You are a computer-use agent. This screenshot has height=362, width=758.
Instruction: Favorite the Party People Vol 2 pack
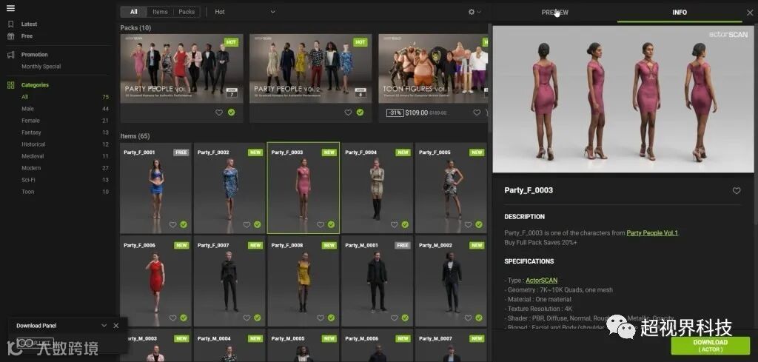pyautogui.click(x=348, y=112)
